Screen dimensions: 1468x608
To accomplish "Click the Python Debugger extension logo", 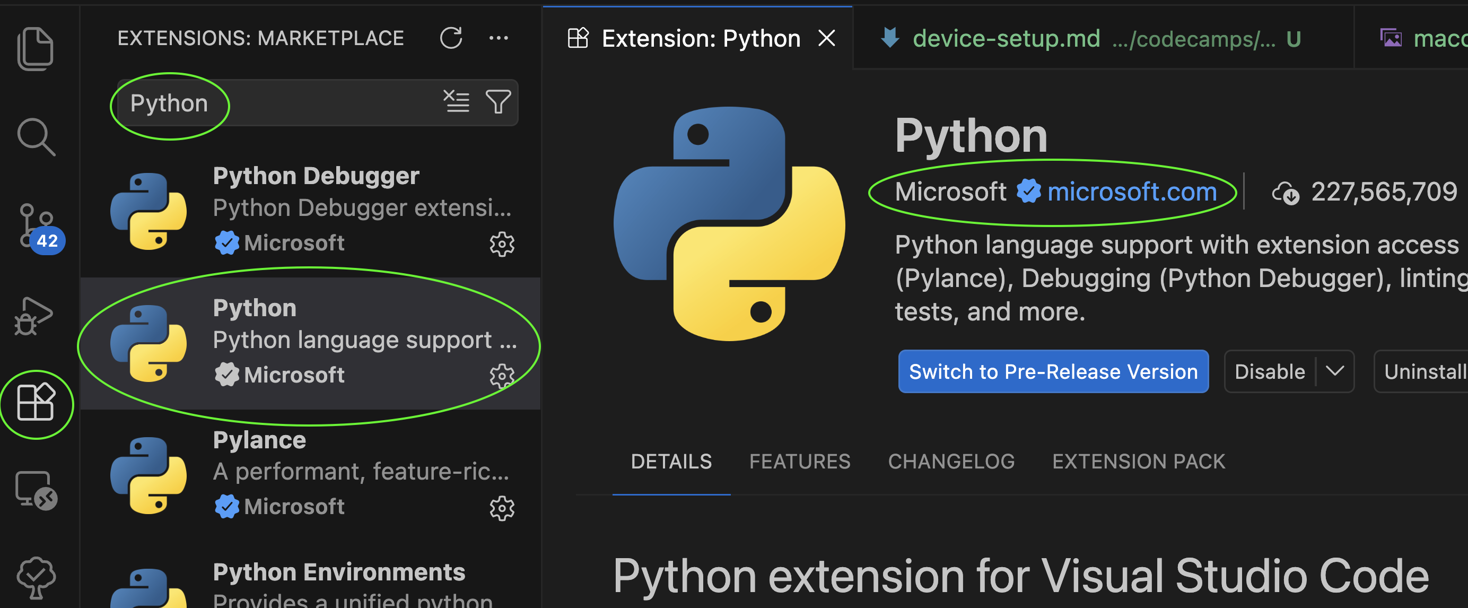I will tap(148, 211).
